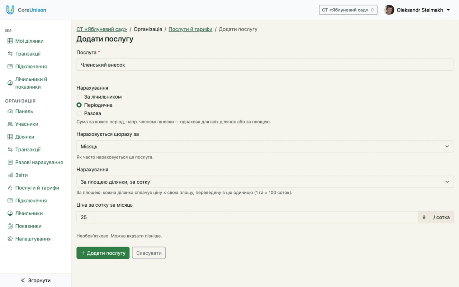Screen dimensions: 459x287
Task: Click the Мої ділянки sidebar label
Action: coord(29,41)
